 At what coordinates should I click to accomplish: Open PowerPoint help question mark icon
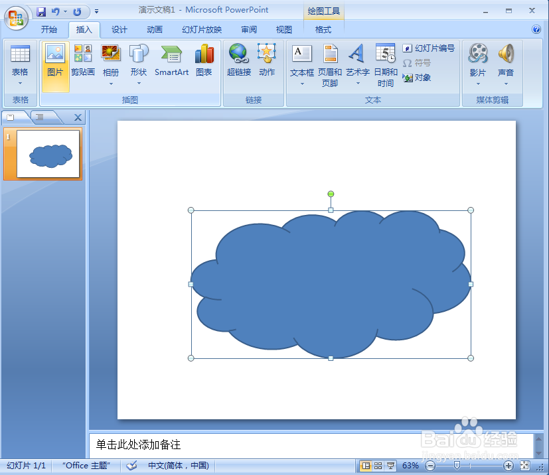536,29
